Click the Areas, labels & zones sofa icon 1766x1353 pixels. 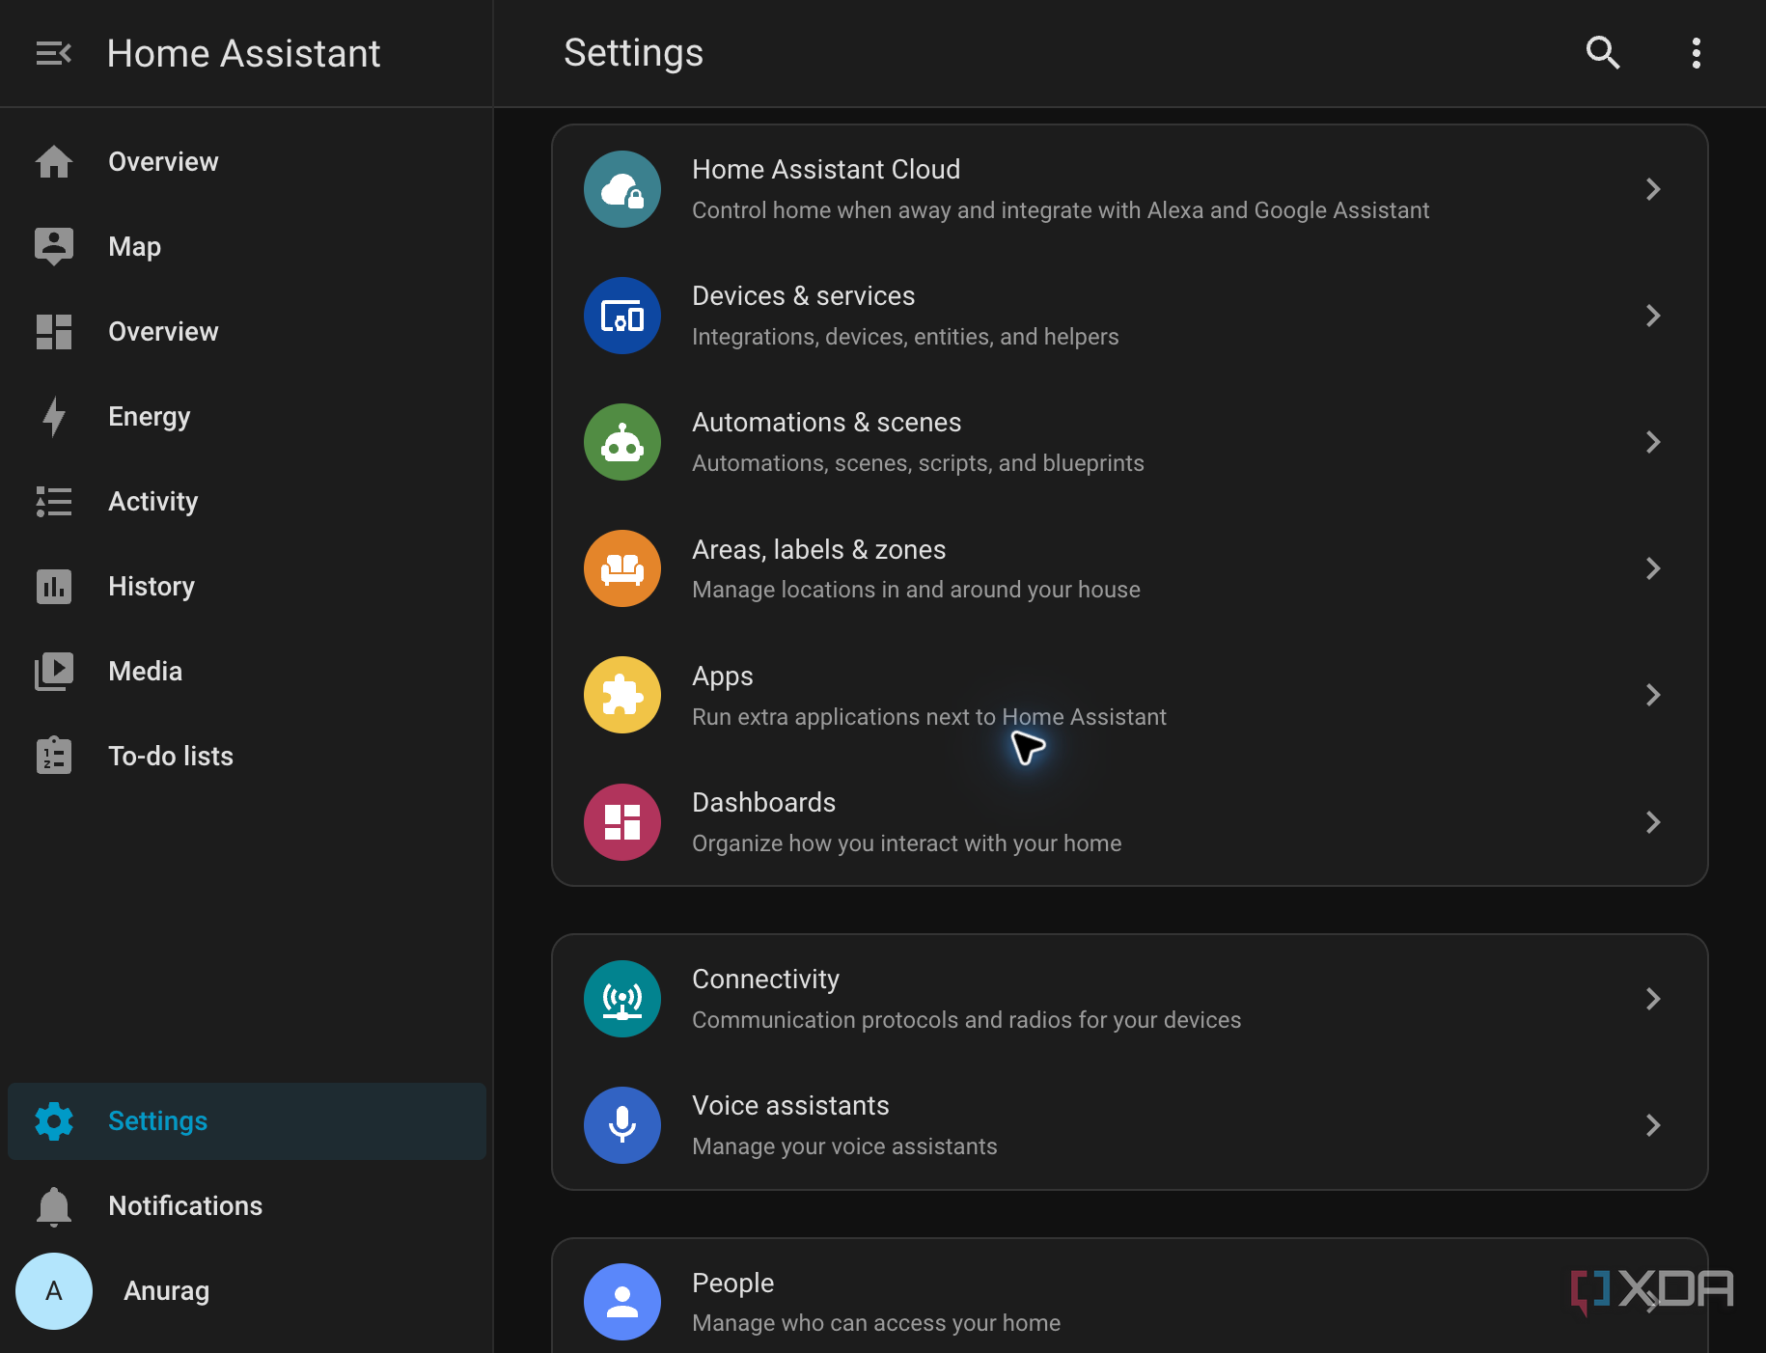point(622,568)
